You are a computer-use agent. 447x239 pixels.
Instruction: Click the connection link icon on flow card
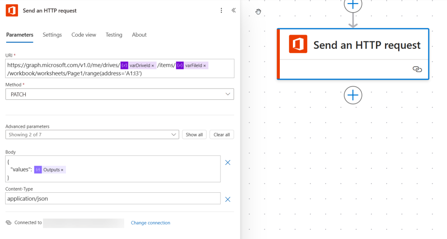[417, 69]
